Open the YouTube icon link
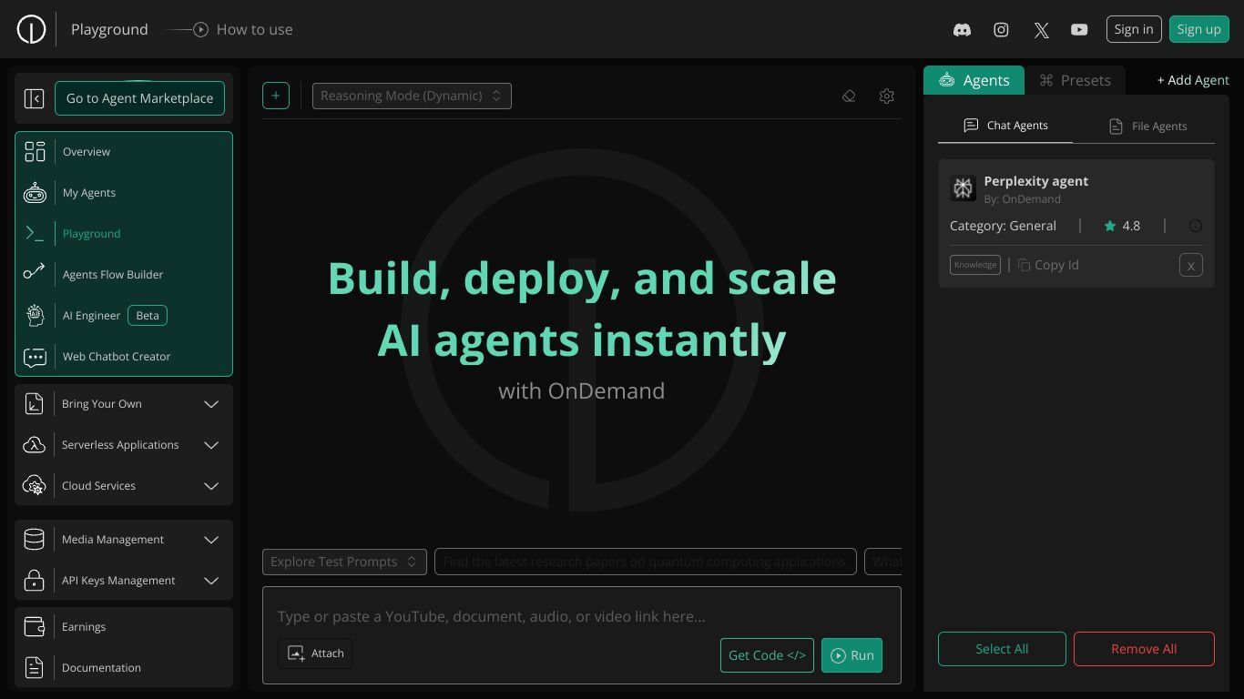Viewport: 1244px width, 699px height. point(1079,29)
